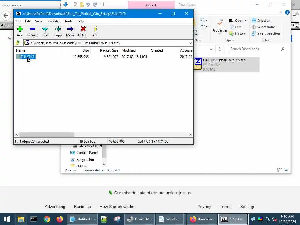Click the Search Downloads field

(x=257, y=49)
